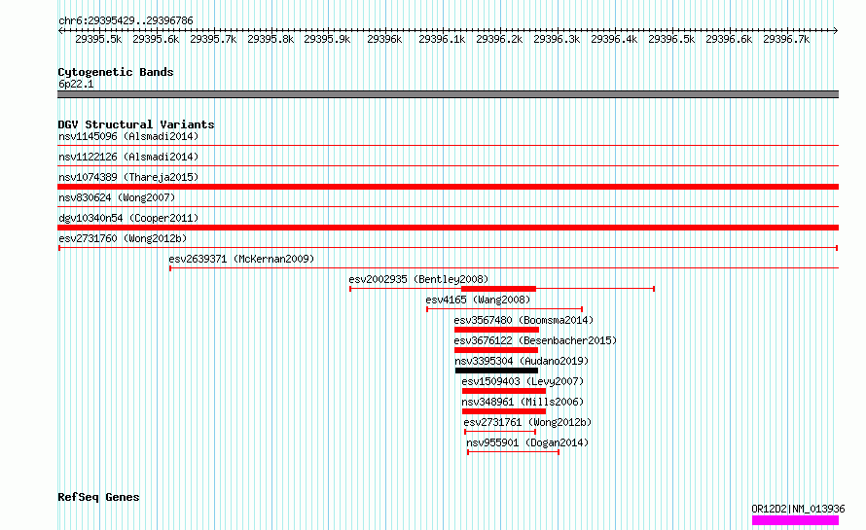Click the magenta OR12D2 gene bar
866x530 pixels.
click(795, 520)
